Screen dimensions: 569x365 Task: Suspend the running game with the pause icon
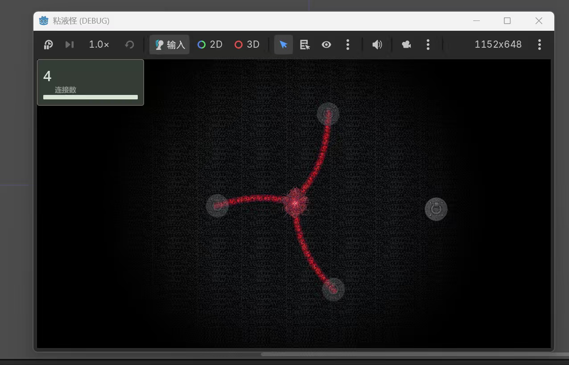pyautogui.click(x=48, y=45)
